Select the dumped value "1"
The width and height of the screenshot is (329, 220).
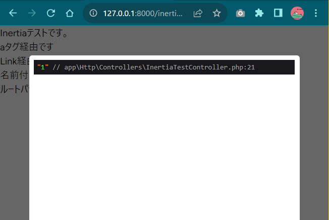43,67
